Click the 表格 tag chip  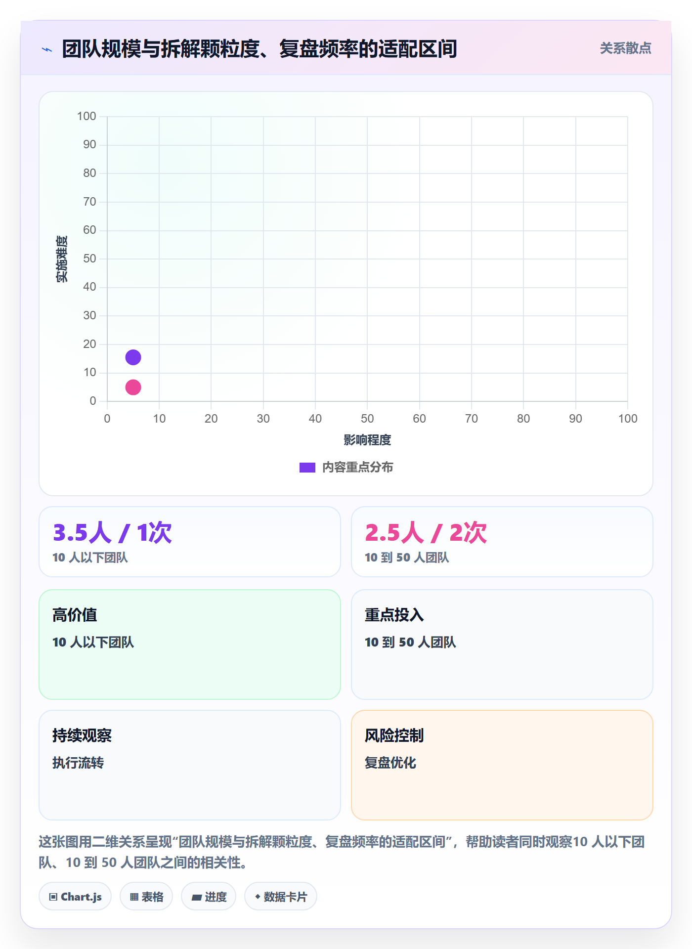pyautogui.click(x=146, y=897)
